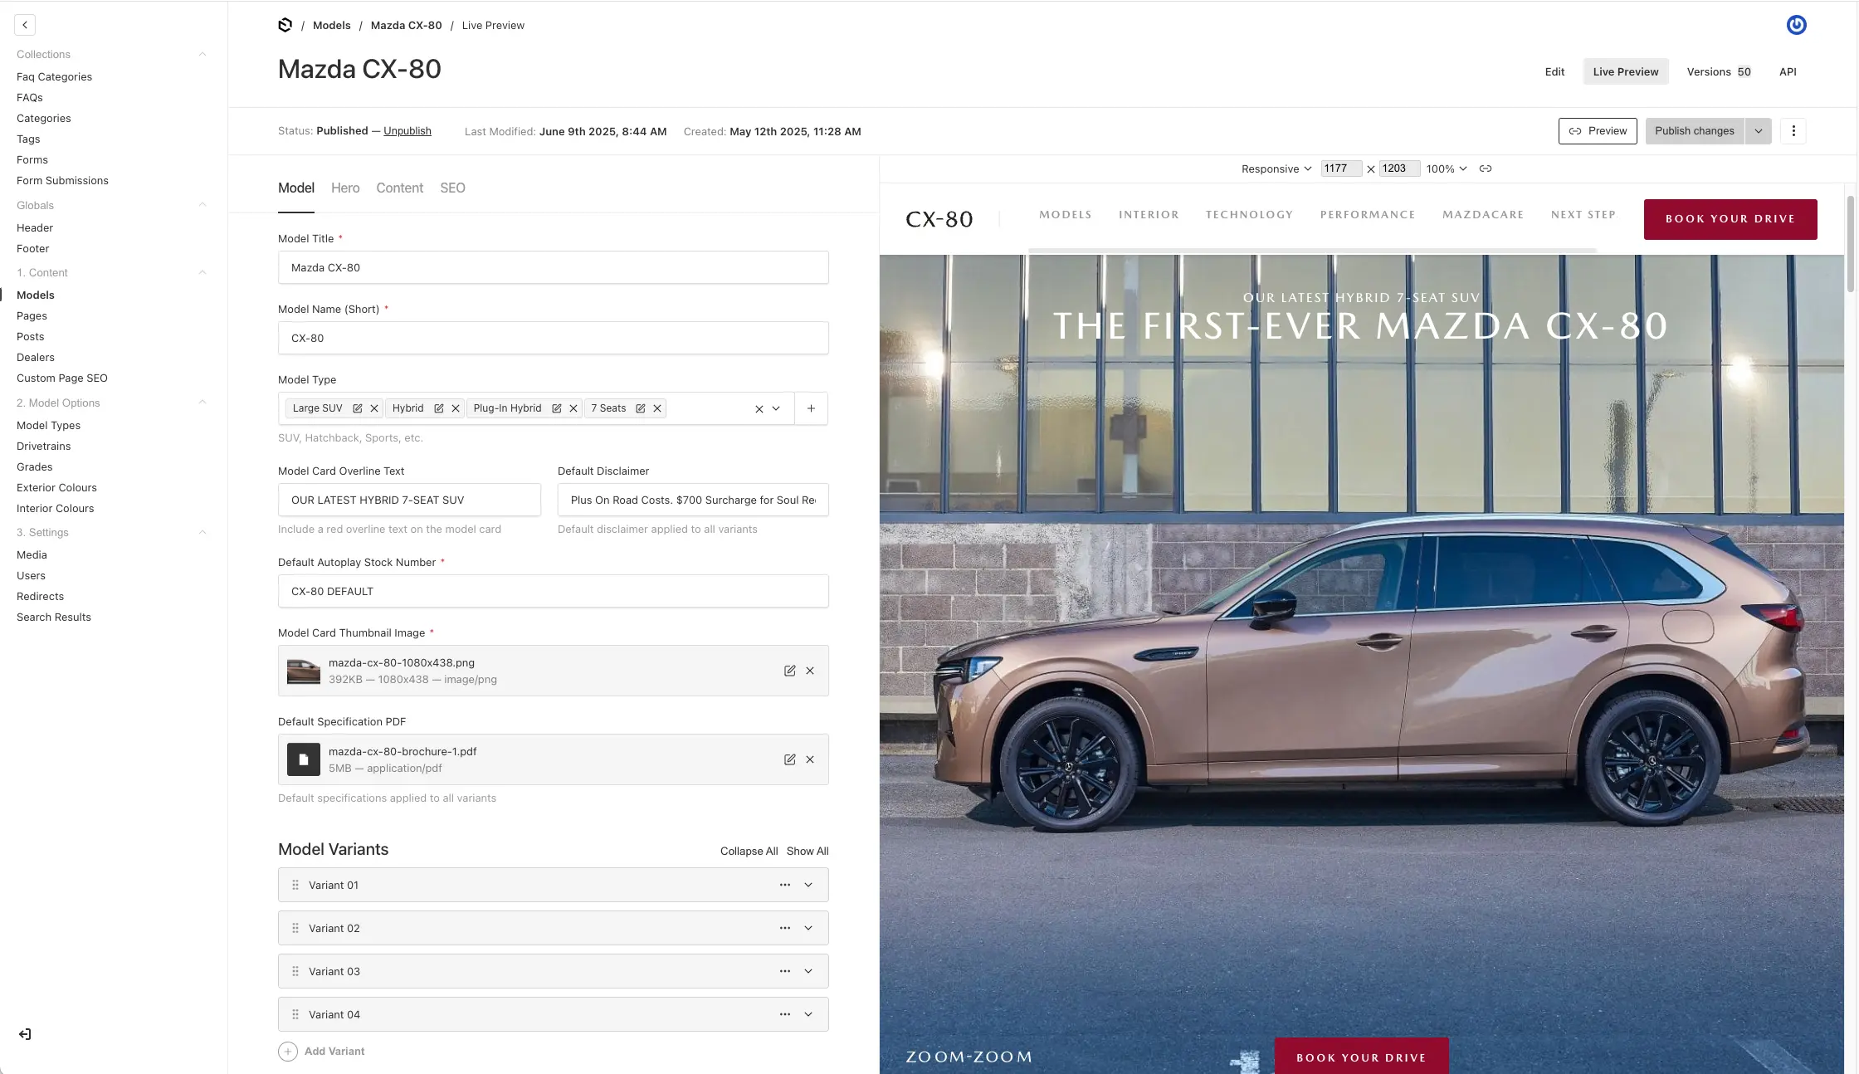Screen dimensions: 1859x1074
Task: Remove the Hybrid tag
Action: (x=456, y=408)
